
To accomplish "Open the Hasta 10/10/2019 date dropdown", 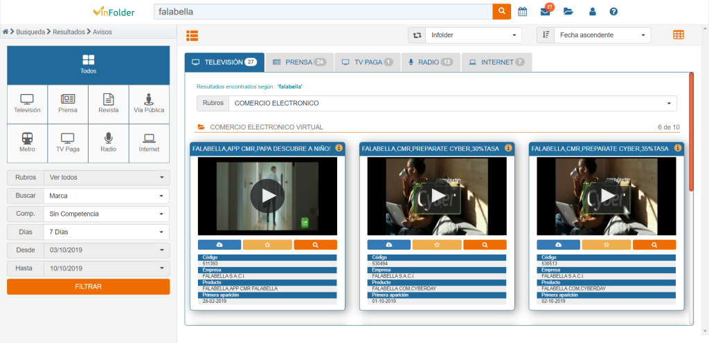I will [107, 268].
